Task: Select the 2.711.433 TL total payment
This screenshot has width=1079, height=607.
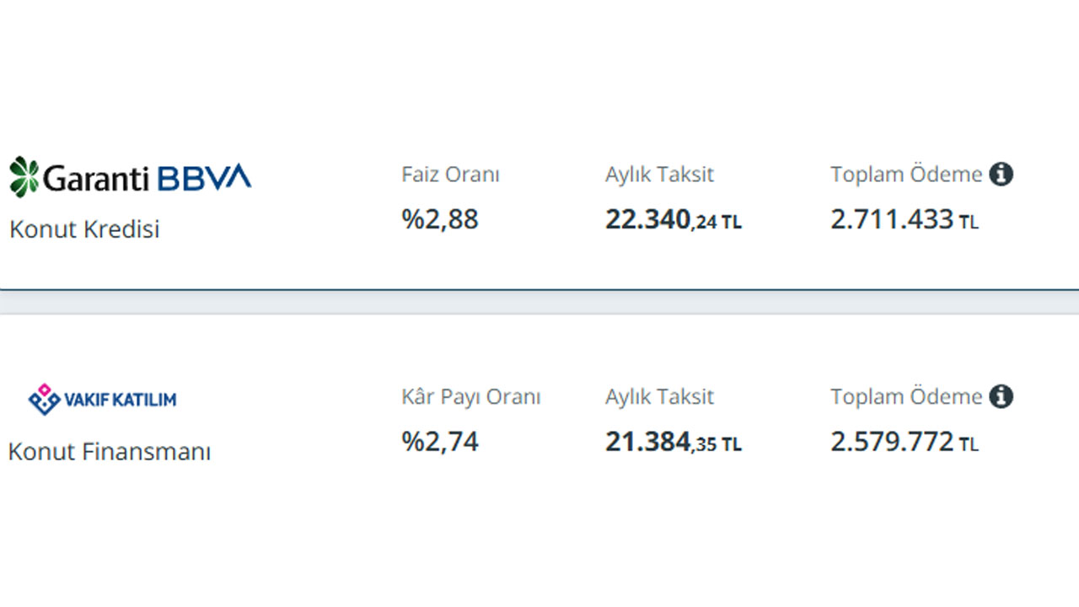Action: click(x=905, y=220)
